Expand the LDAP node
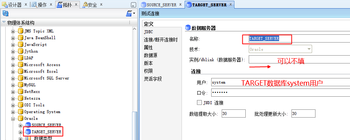This screenshot has width=350, height=140. tap(13, 58)
